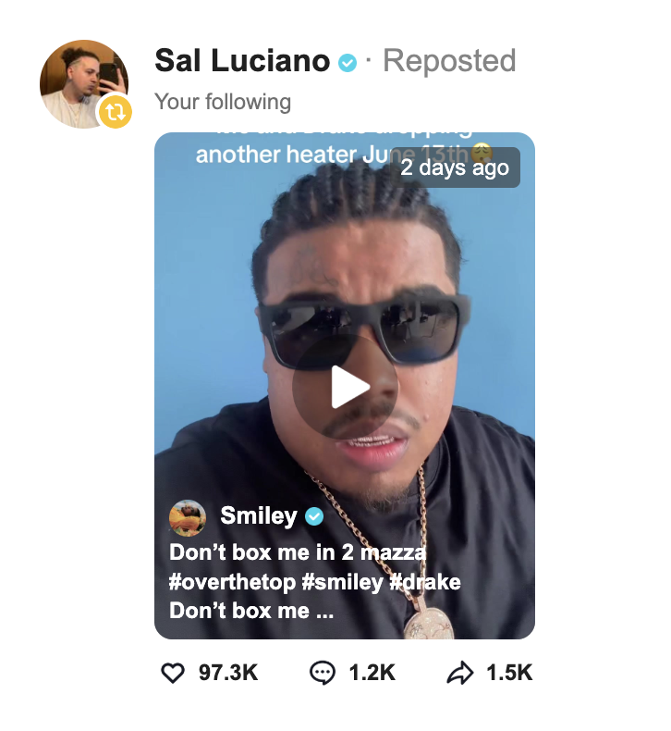Screen dimensions: 671x731
Task: Click the yellow repost badge icon
Action: 115,112
